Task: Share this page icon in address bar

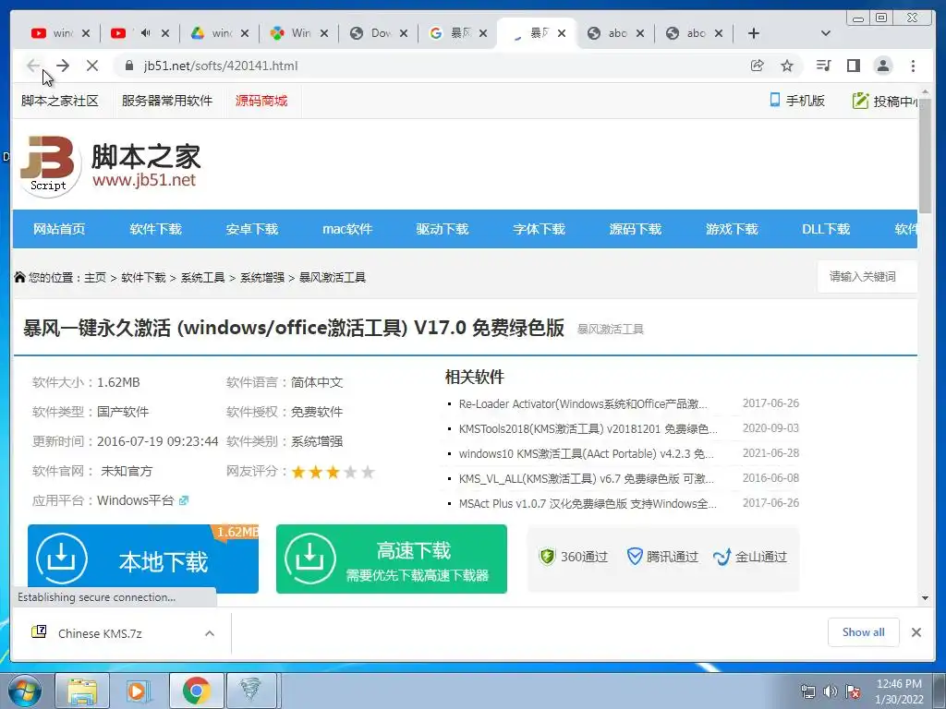Action: coord(757,66)
